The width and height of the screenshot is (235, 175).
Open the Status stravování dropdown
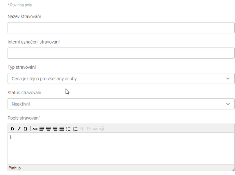click(121, 104)
